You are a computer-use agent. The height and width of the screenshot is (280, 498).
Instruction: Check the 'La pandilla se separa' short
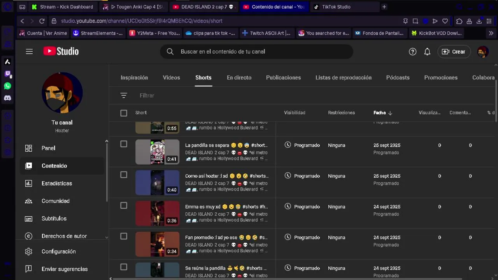tap(124, 144)
